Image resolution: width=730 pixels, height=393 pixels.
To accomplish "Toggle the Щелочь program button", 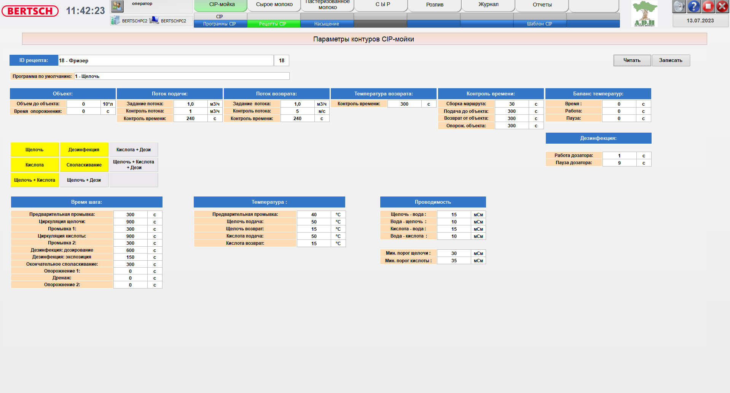I will tap(35, 150).
